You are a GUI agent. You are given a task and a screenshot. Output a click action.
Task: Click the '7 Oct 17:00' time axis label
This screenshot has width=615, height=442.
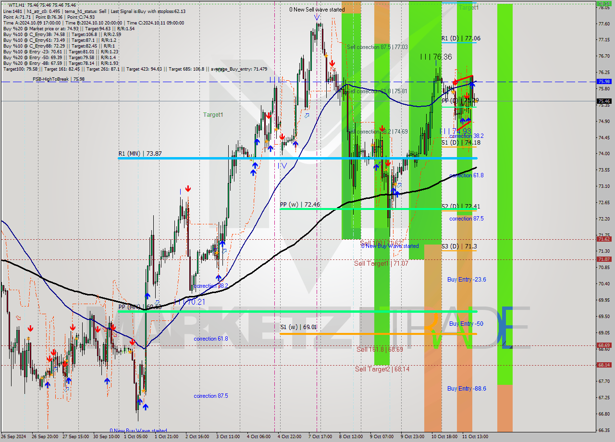coord(320,437)
